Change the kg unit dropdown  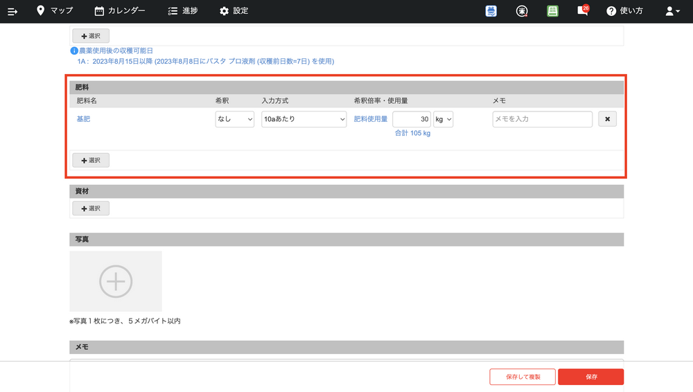[443, 119]
